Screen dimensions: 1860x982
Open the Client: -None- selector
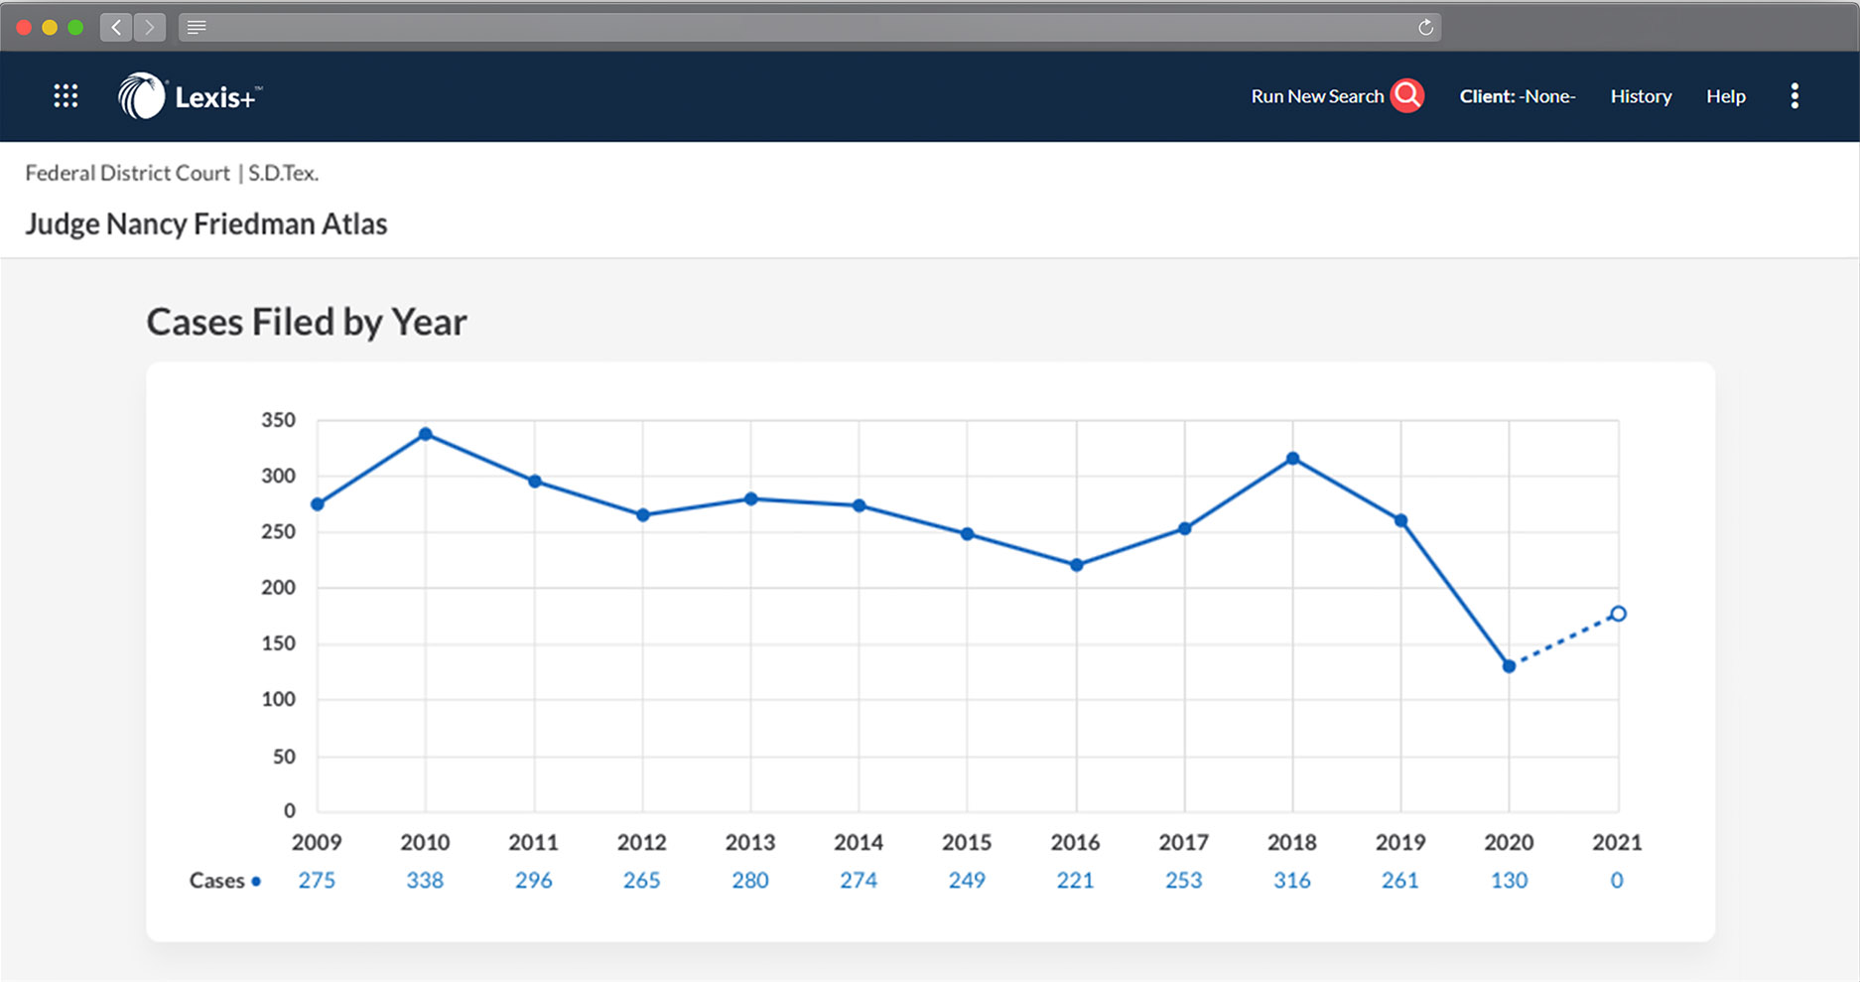[x=1517, y=96]
